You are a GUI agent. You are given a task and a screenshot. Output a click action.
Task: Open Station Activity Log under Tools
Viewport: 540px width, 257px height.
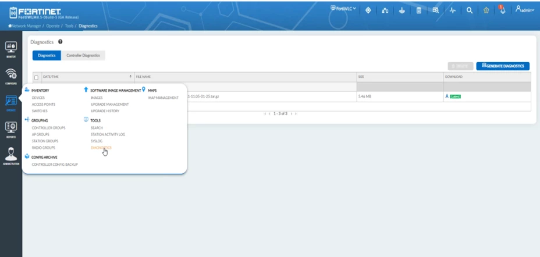click(x=108, y=134)
